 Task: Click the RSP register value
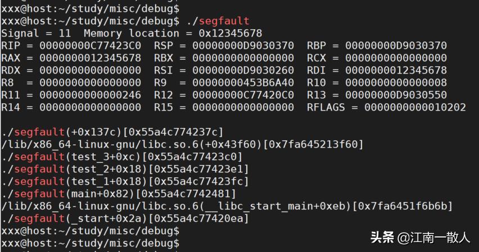[x=243, y=45]
